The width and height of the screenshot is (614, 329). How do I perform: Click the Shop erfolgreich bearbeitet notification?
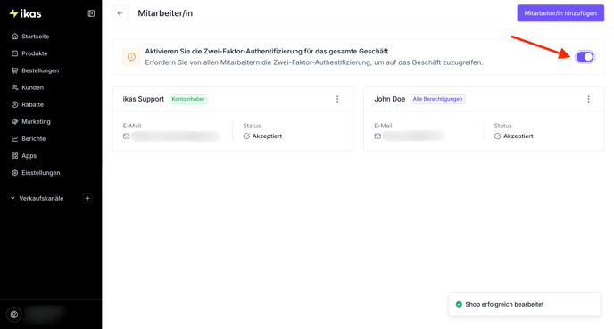tap(525, 304)
